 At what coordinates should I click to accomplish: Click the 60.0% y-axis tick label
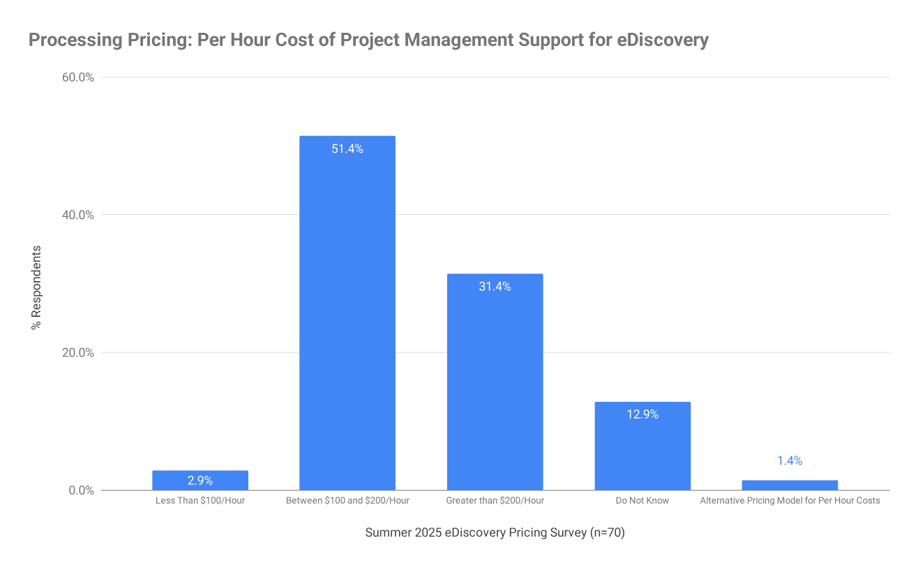[x=78, y=77]
